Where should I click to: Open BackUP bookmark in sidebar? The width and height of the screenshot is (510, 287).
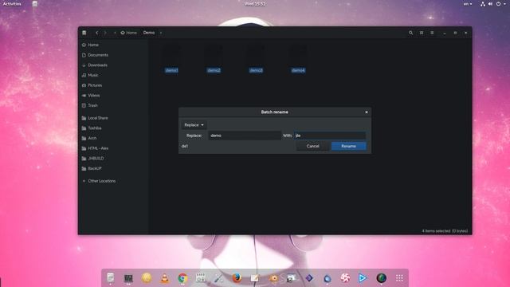click(x=95, y=168)
